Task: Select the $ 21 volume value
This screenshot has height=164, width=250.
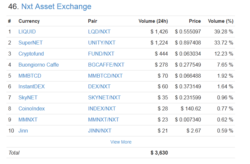Action: [163, 131]
